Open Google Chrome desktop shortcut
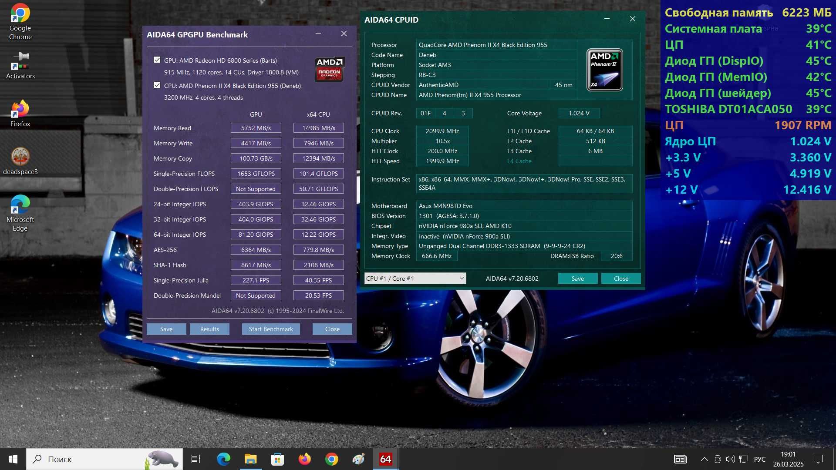836x470 pixels. tap(20, 22)
